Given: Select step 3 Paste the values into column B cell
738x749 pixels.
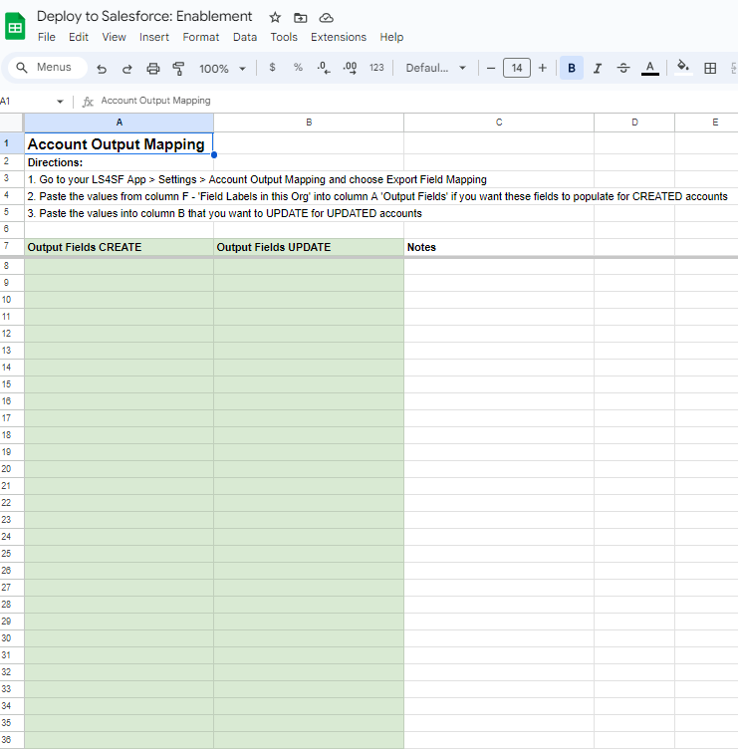Looking at the screenshot, I should 119,213.
